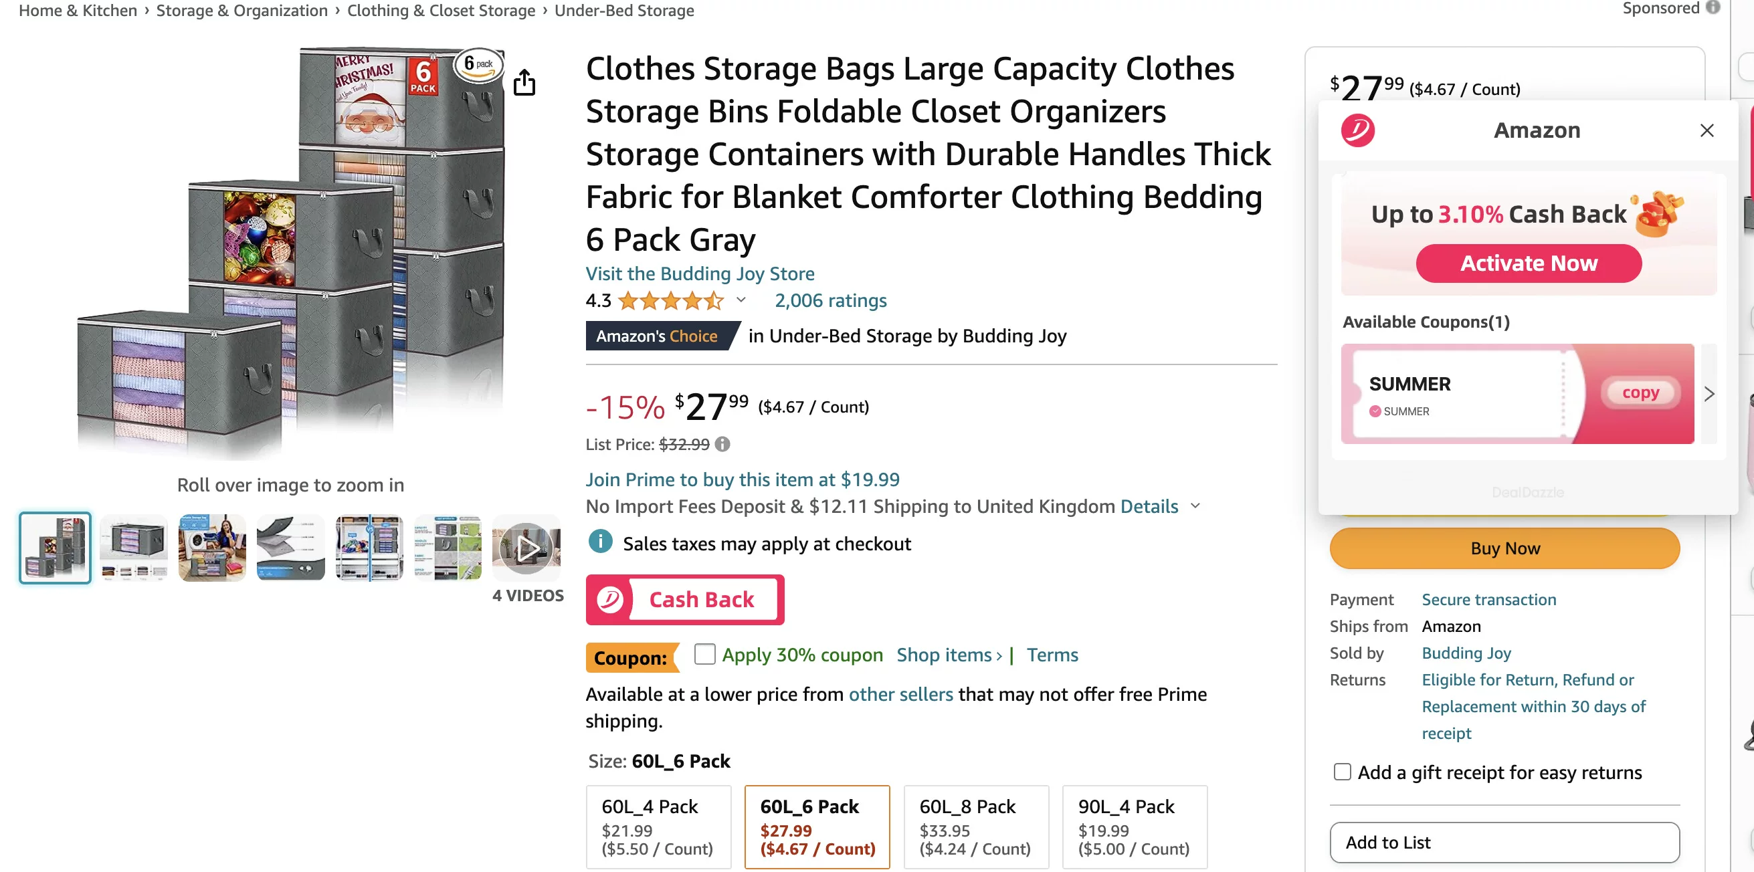
Task: Select the 60L_8 Pack size option
Action: (976, 827)
